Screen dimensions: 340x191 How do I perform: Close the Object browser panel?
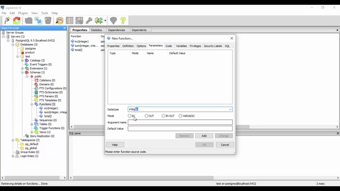[x=65, y=28]
